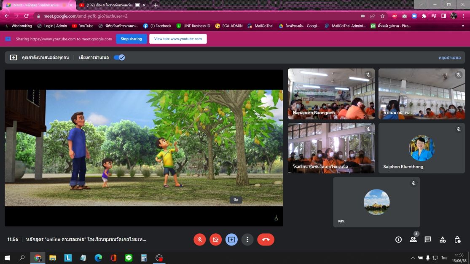Expand the hidden bookmarks chevron
This screenshot has height=264, width=470.
pyautogui.click(x=463, y=26)
